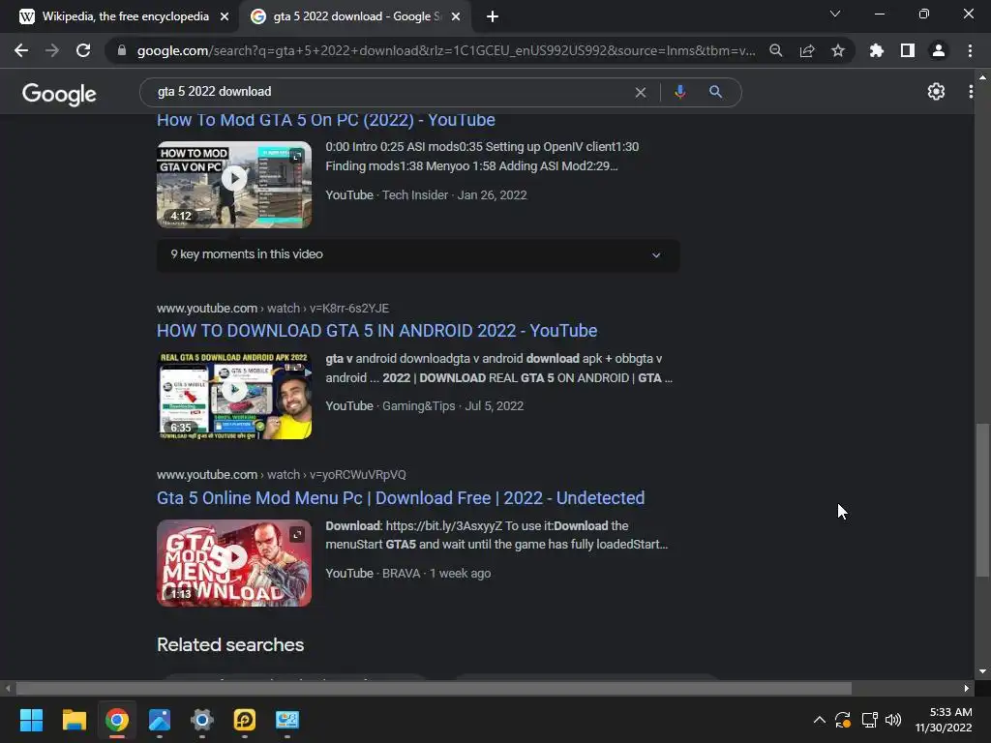Image resolution: width=991 pixels, height=743 pixels.
Task: Click the lock icon in address bar
Action: pos(121,50)
